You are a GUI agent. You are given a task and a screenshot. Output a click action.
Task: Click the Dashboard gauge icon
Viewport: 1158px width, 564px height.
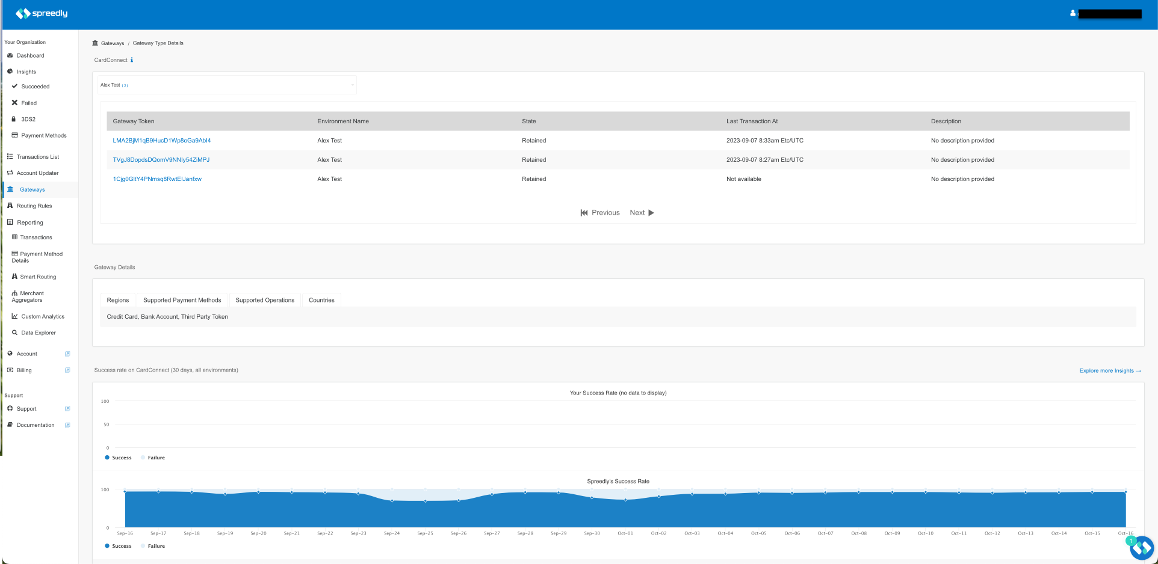[x=10, y=55]
